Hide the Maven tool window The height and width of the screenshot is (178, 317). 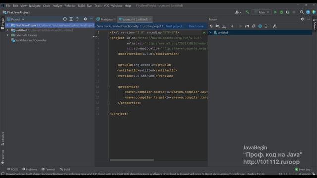click(309, 19)
